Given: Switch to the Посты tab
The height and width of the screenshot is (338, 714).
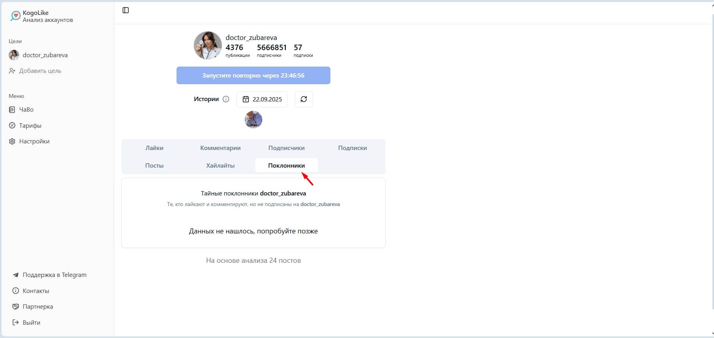Looking at the screenshot, I should point(154,166).
